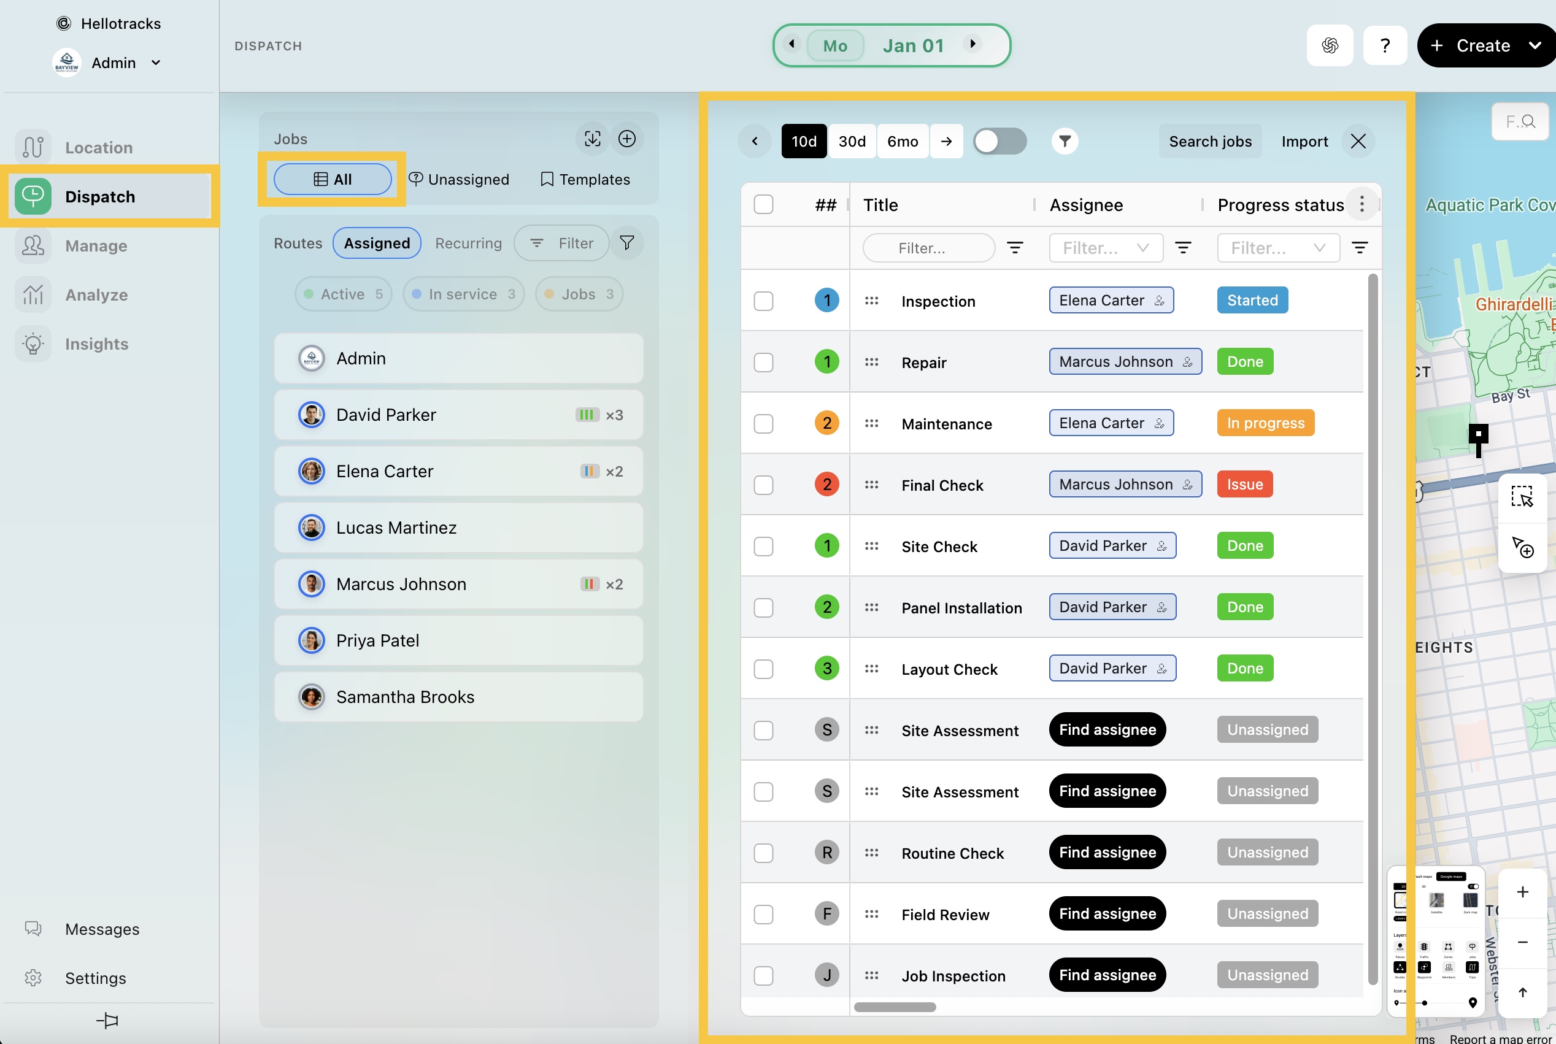This screenshot has height=1044, width=1556.
Task: Click Find assignee for Routine Check
Action: 1107,852
